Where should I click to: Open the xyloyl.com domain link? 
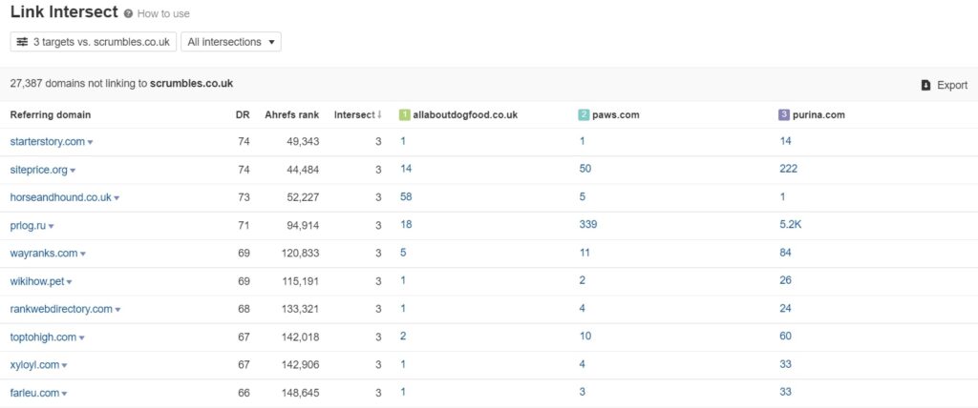pos(34,365)
